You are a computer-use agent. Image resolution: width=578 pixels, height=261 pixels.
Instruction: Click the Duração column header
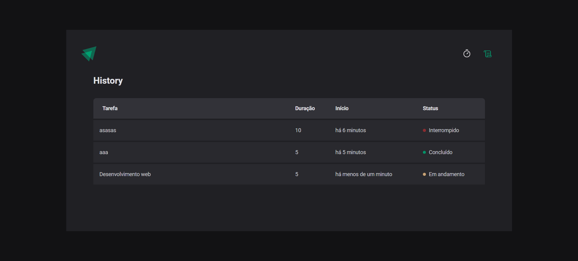click(x=305, y=108)
